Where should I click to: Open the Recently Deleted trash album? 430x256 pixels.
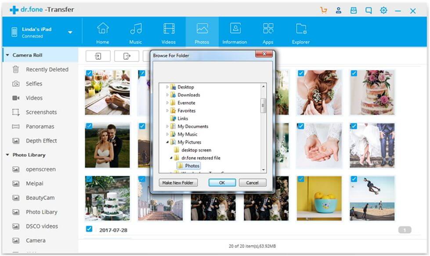(x=47, y=69)
